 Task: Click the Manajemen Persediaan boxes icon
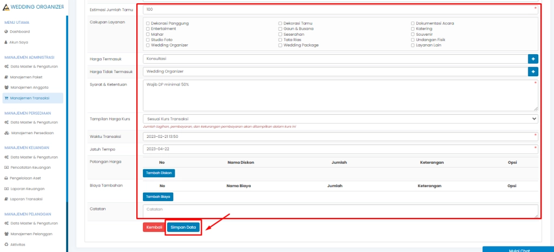[x=6, y=132]
